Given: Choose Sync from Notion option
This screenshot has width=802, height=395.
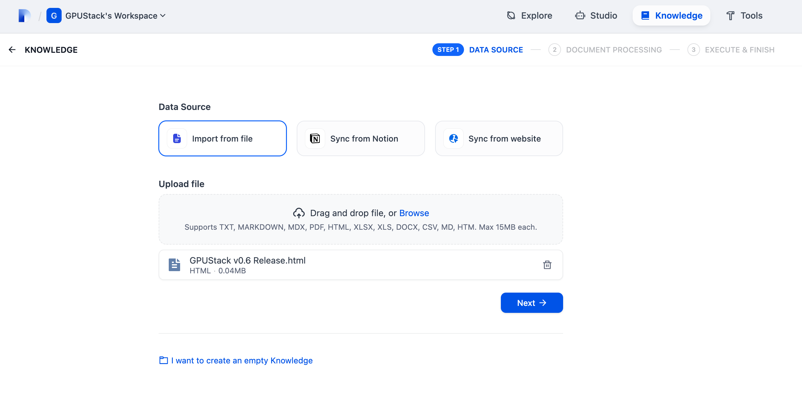Looking at the screenshot, I should (x=361, y=138).
